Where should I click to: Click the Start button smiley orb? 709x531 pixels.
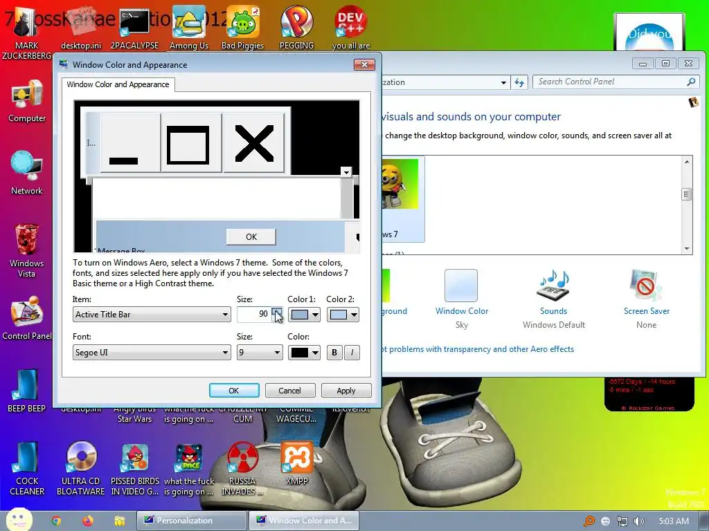[19, 519]
